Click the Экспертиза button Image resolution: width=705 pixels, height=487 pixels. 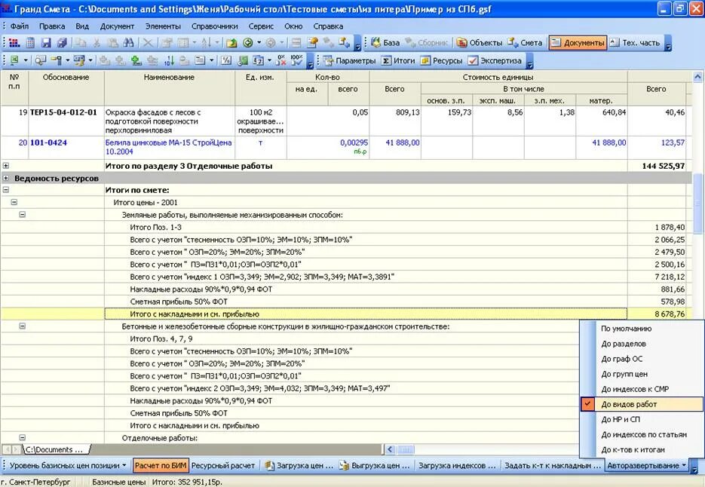pos(495,60)
